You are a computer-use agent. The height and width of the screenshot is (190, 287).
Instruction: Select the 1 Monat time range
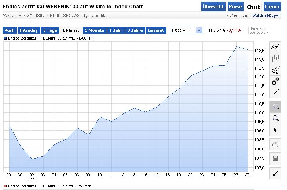71,30
